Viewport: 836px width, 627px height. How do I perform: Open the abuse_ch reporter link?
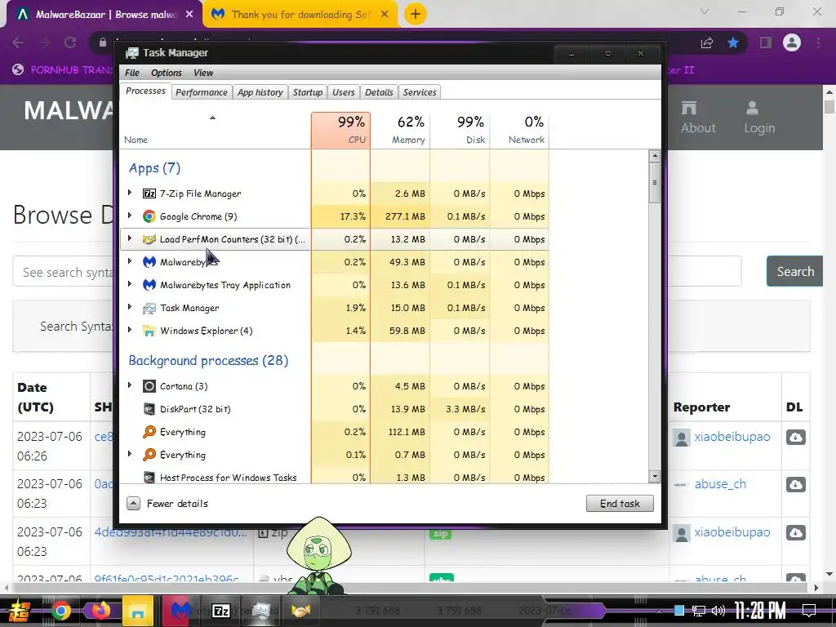(720, 484)
